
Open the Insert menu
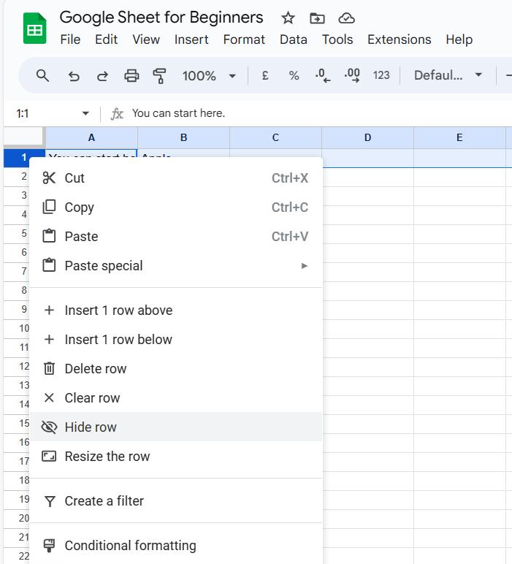click(191, 39)
